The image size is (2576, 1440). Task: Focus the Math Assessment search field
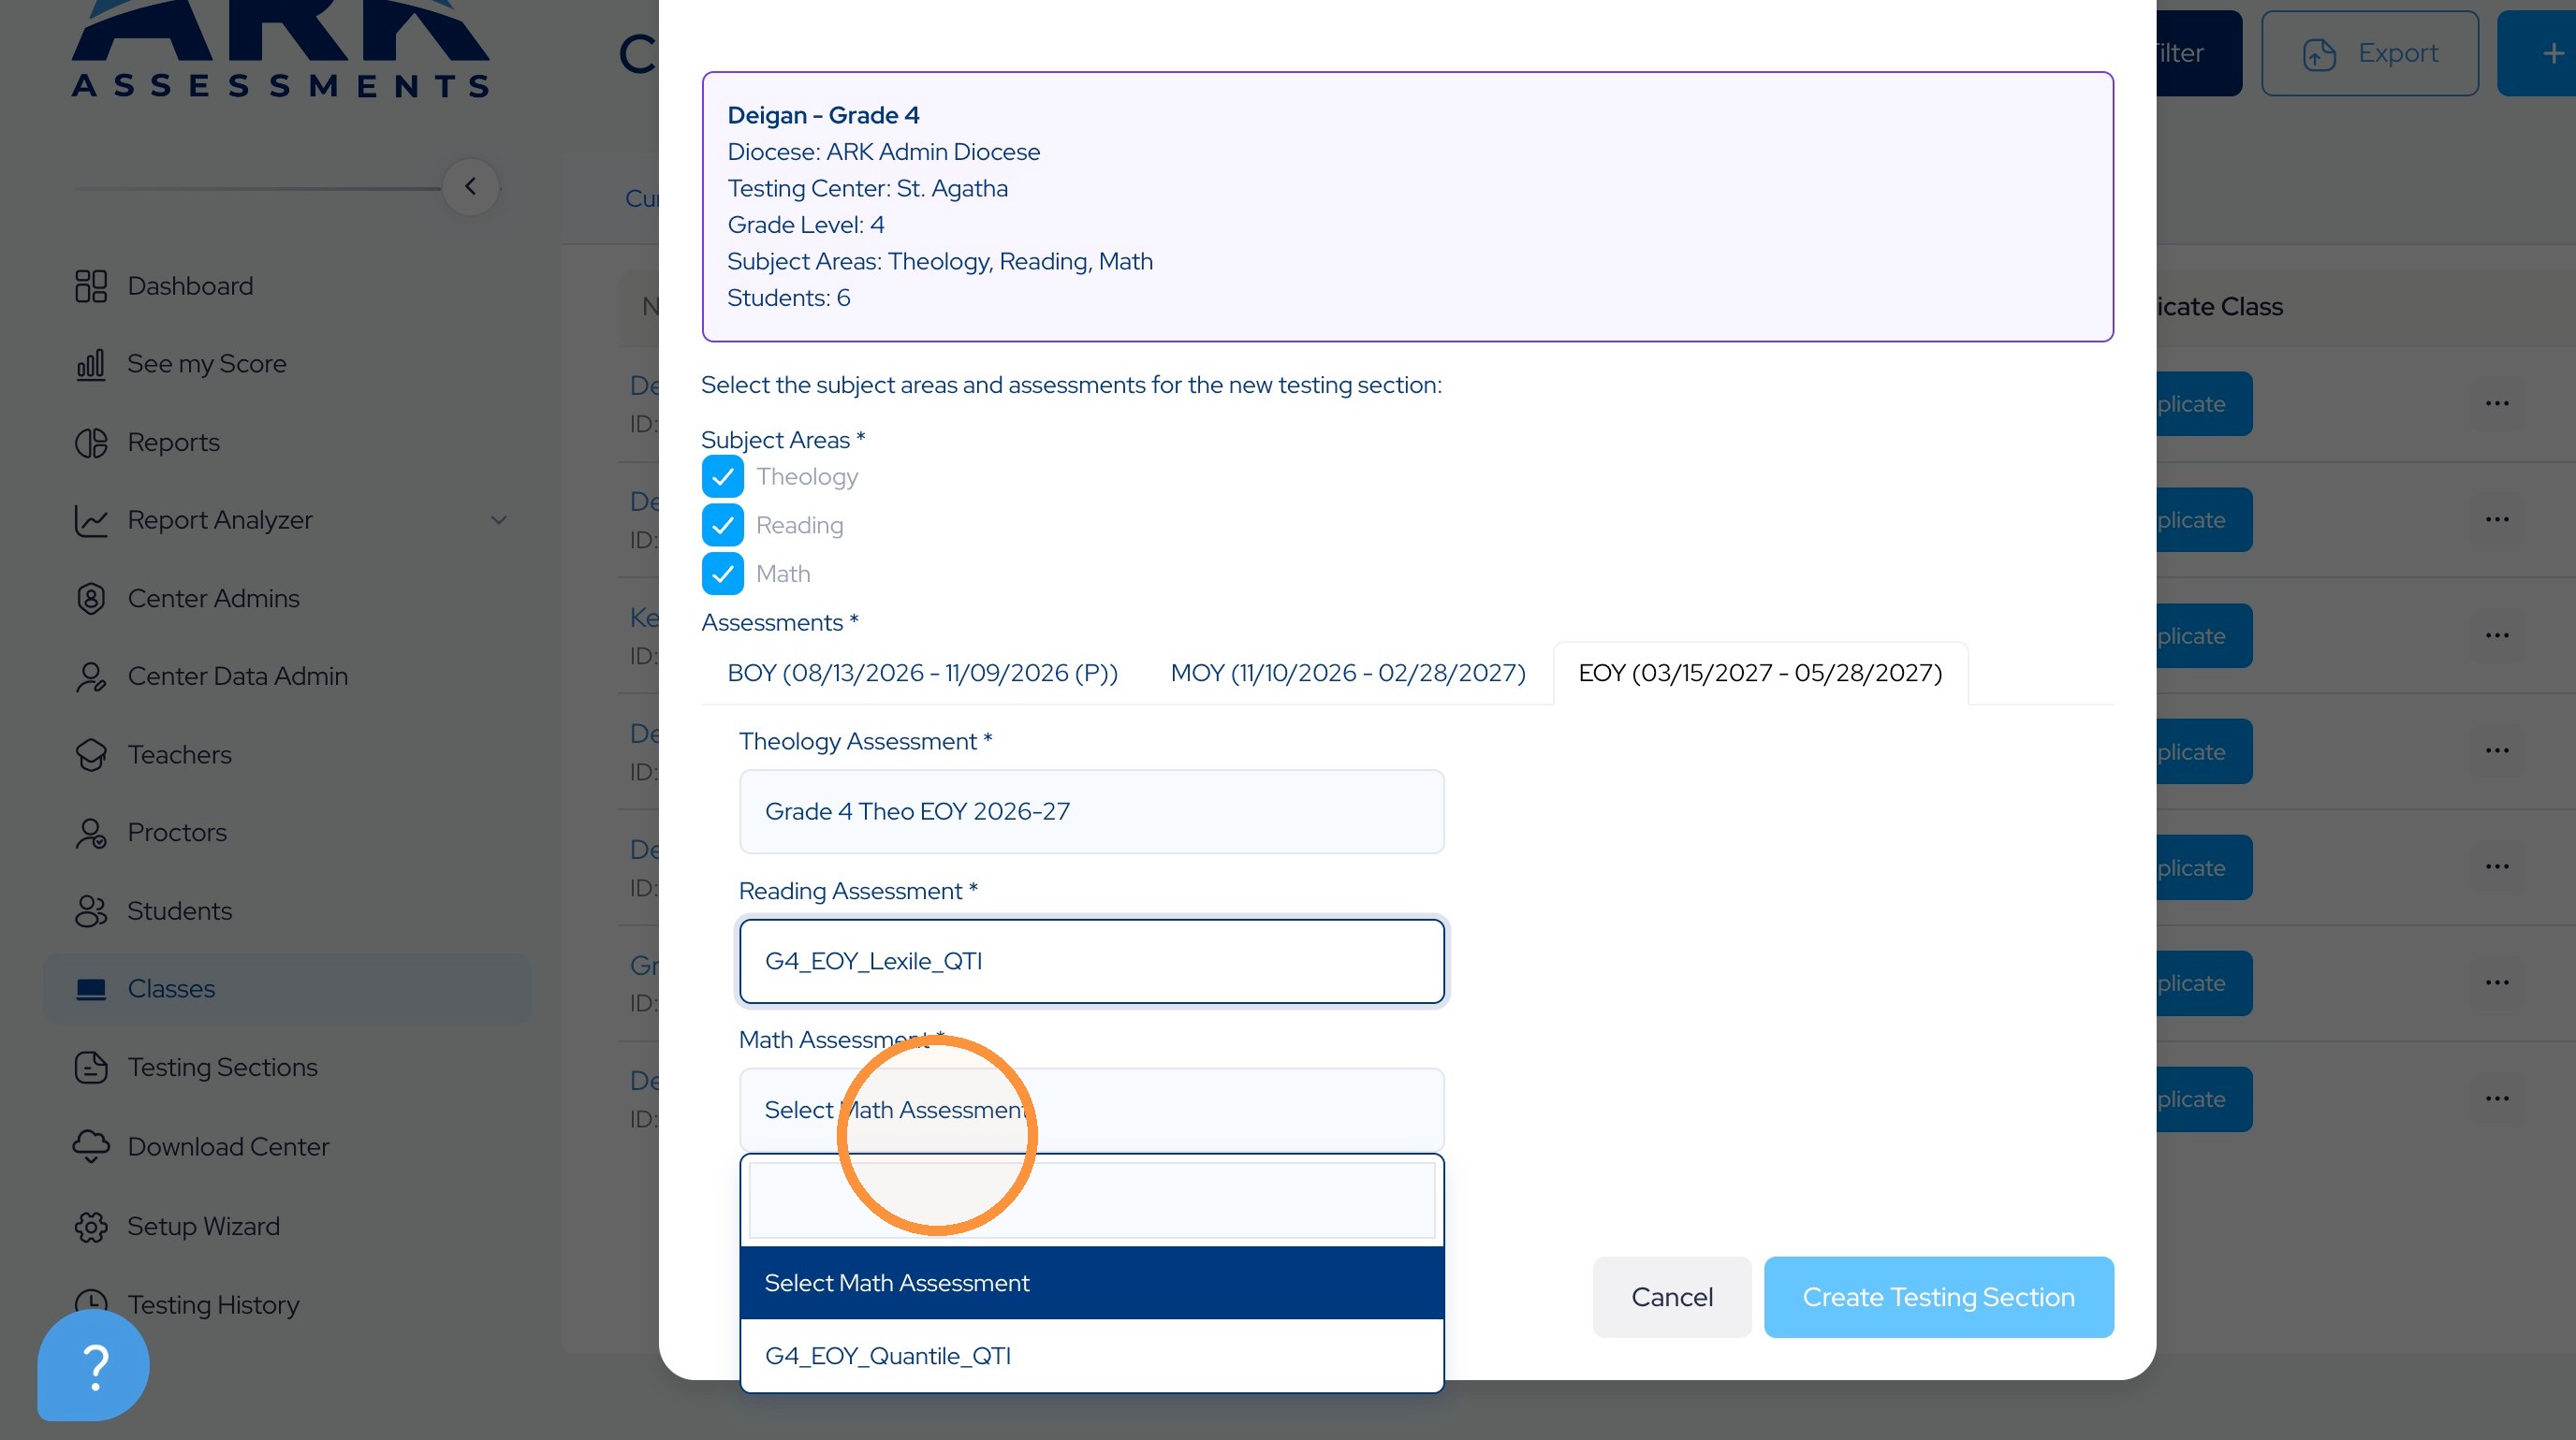(x=1091, y=1200)
